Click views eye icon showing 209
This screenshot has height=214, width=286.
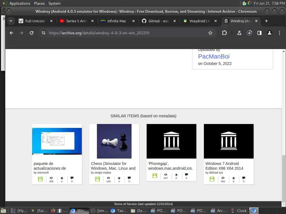pyautogui.click(x=51, y=178)
